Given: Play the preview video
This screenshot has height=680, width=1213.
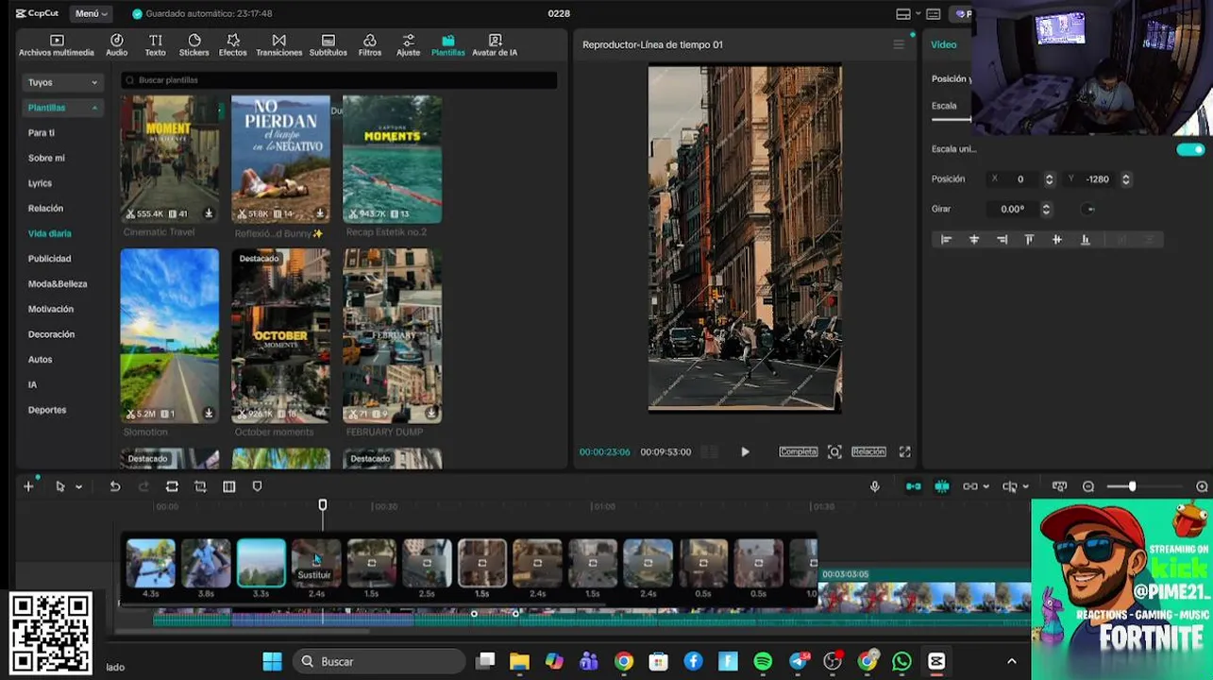Looking at the screenshot, I should coord(745,452).
